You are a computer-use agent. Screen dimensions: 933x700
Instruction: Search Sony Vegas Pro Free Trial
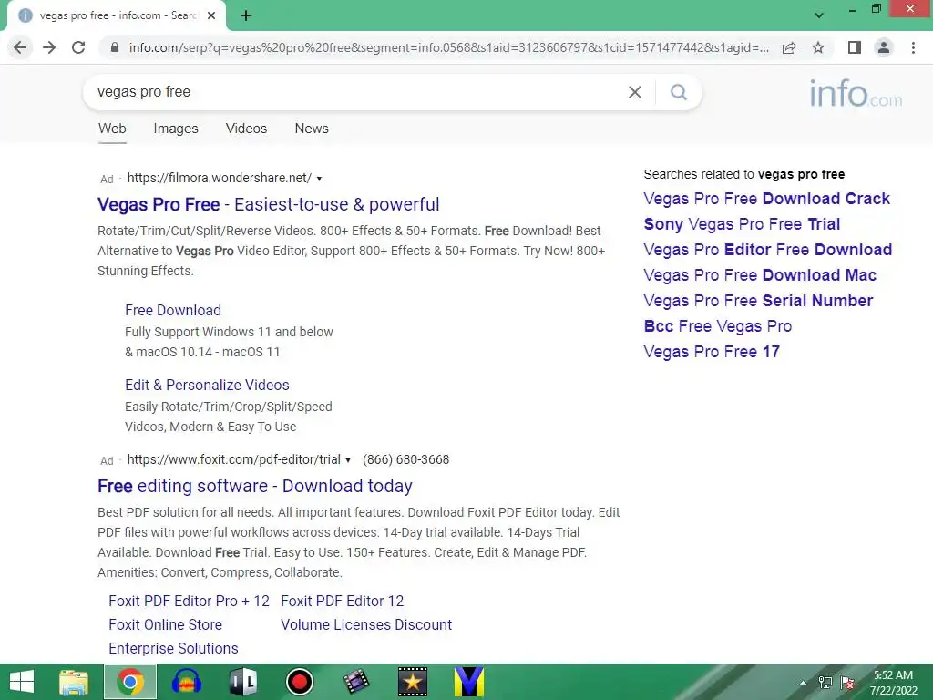tap(742, 224)
